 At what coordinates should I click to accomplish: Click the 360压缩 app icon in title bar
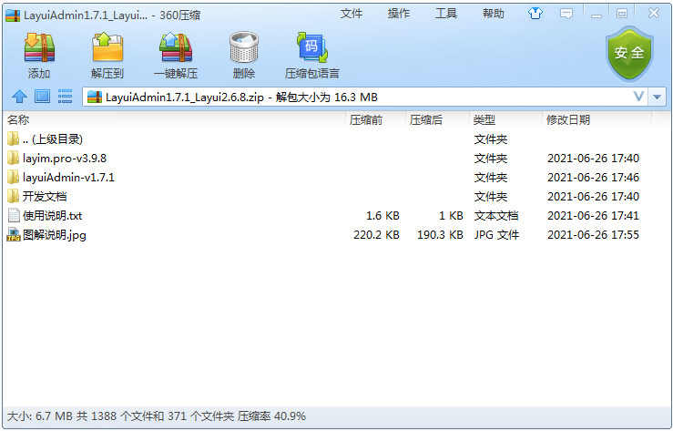pyautogui.click(x=13, y=15)
